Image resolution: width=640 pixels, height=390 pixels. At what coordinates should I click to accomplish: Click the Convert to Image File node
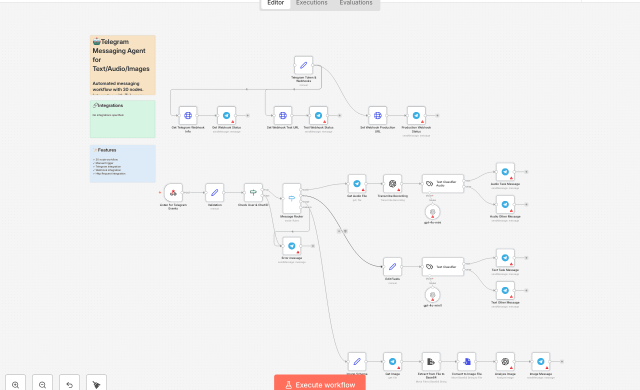(x=466, y=361)
